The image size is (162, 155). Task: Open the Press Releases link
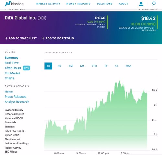coord(16,97)
